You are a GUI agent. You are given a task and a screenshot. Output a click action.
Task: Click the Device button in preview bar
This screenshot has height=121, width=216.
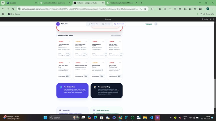205,19
